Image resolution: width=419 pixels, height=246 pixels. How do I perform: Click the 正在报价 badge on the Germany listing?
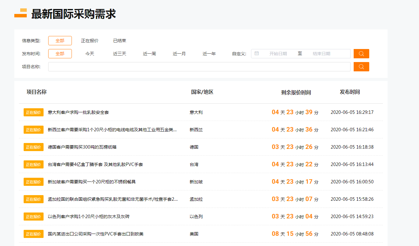(x=33, y=147)
